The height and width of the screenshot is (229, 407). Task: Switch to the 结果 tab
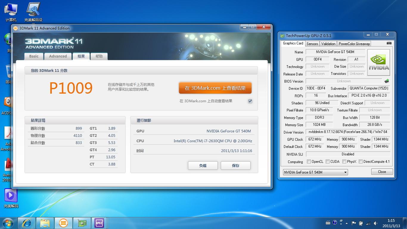click(x=81, y=56)
